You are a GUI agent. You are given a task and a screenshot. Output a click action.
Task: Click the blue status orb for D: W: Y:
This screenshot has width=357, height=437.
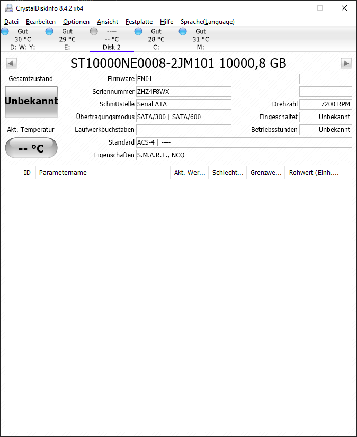coord(5,31)
